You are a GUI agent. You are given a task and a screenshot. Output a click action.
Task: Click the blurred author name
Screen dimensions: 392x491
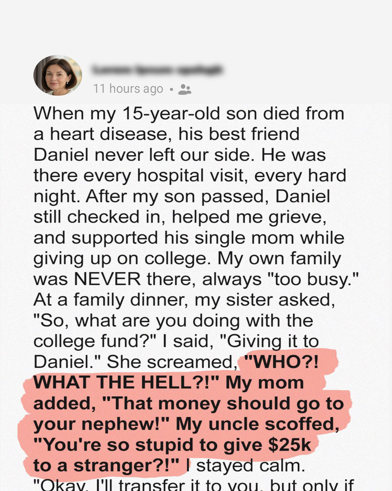157,69
